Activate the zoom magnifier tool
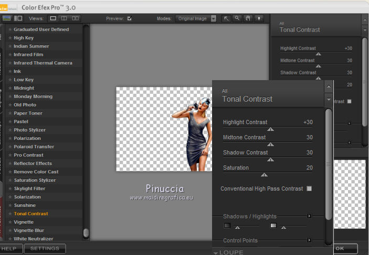369x255 pixels. tap(237, 18)
